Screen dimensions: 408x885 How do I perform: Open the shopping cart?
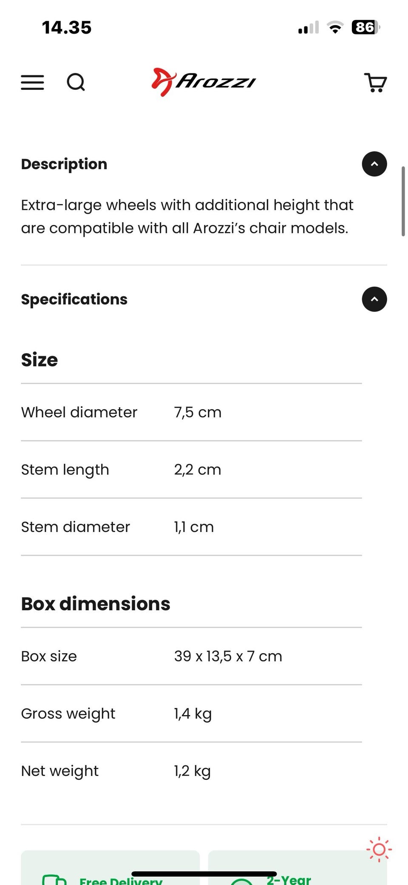click(x=376, y=82)
